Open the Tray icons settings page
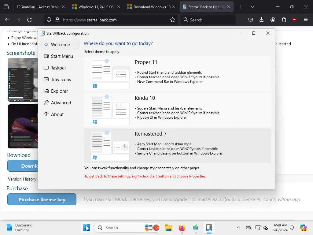 (x=61, y=79)
